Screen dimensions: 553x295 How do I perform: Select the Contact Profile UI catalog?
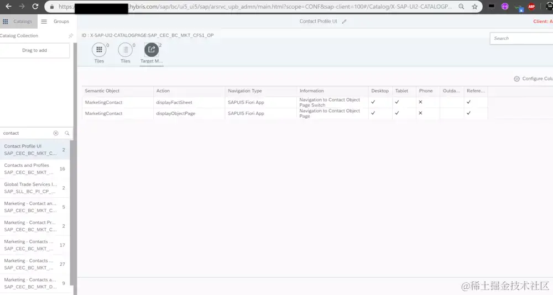point(34,150)
